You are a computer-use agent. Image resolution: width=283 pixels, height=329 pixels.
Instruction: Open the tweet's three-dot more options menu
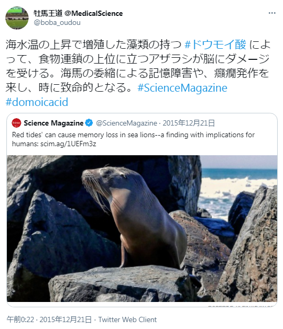[272, 13]
